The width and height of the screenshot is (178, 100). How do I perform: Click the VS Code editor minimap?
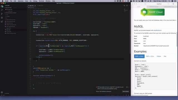(x=126, y=10)
